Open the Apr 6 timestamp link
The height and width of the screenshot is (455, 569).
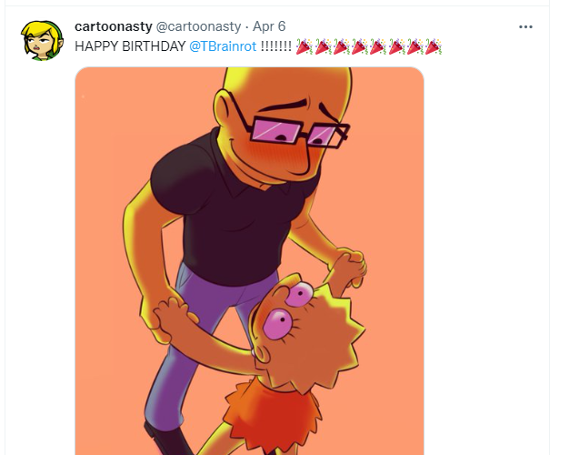(x=269, y=26)
